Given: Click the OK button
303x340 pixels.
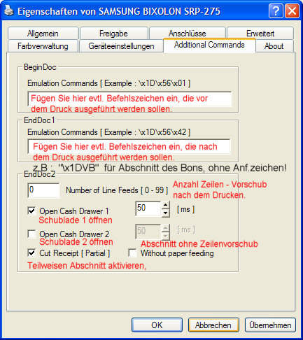Looking at the screenshot, I should (157, 325).
